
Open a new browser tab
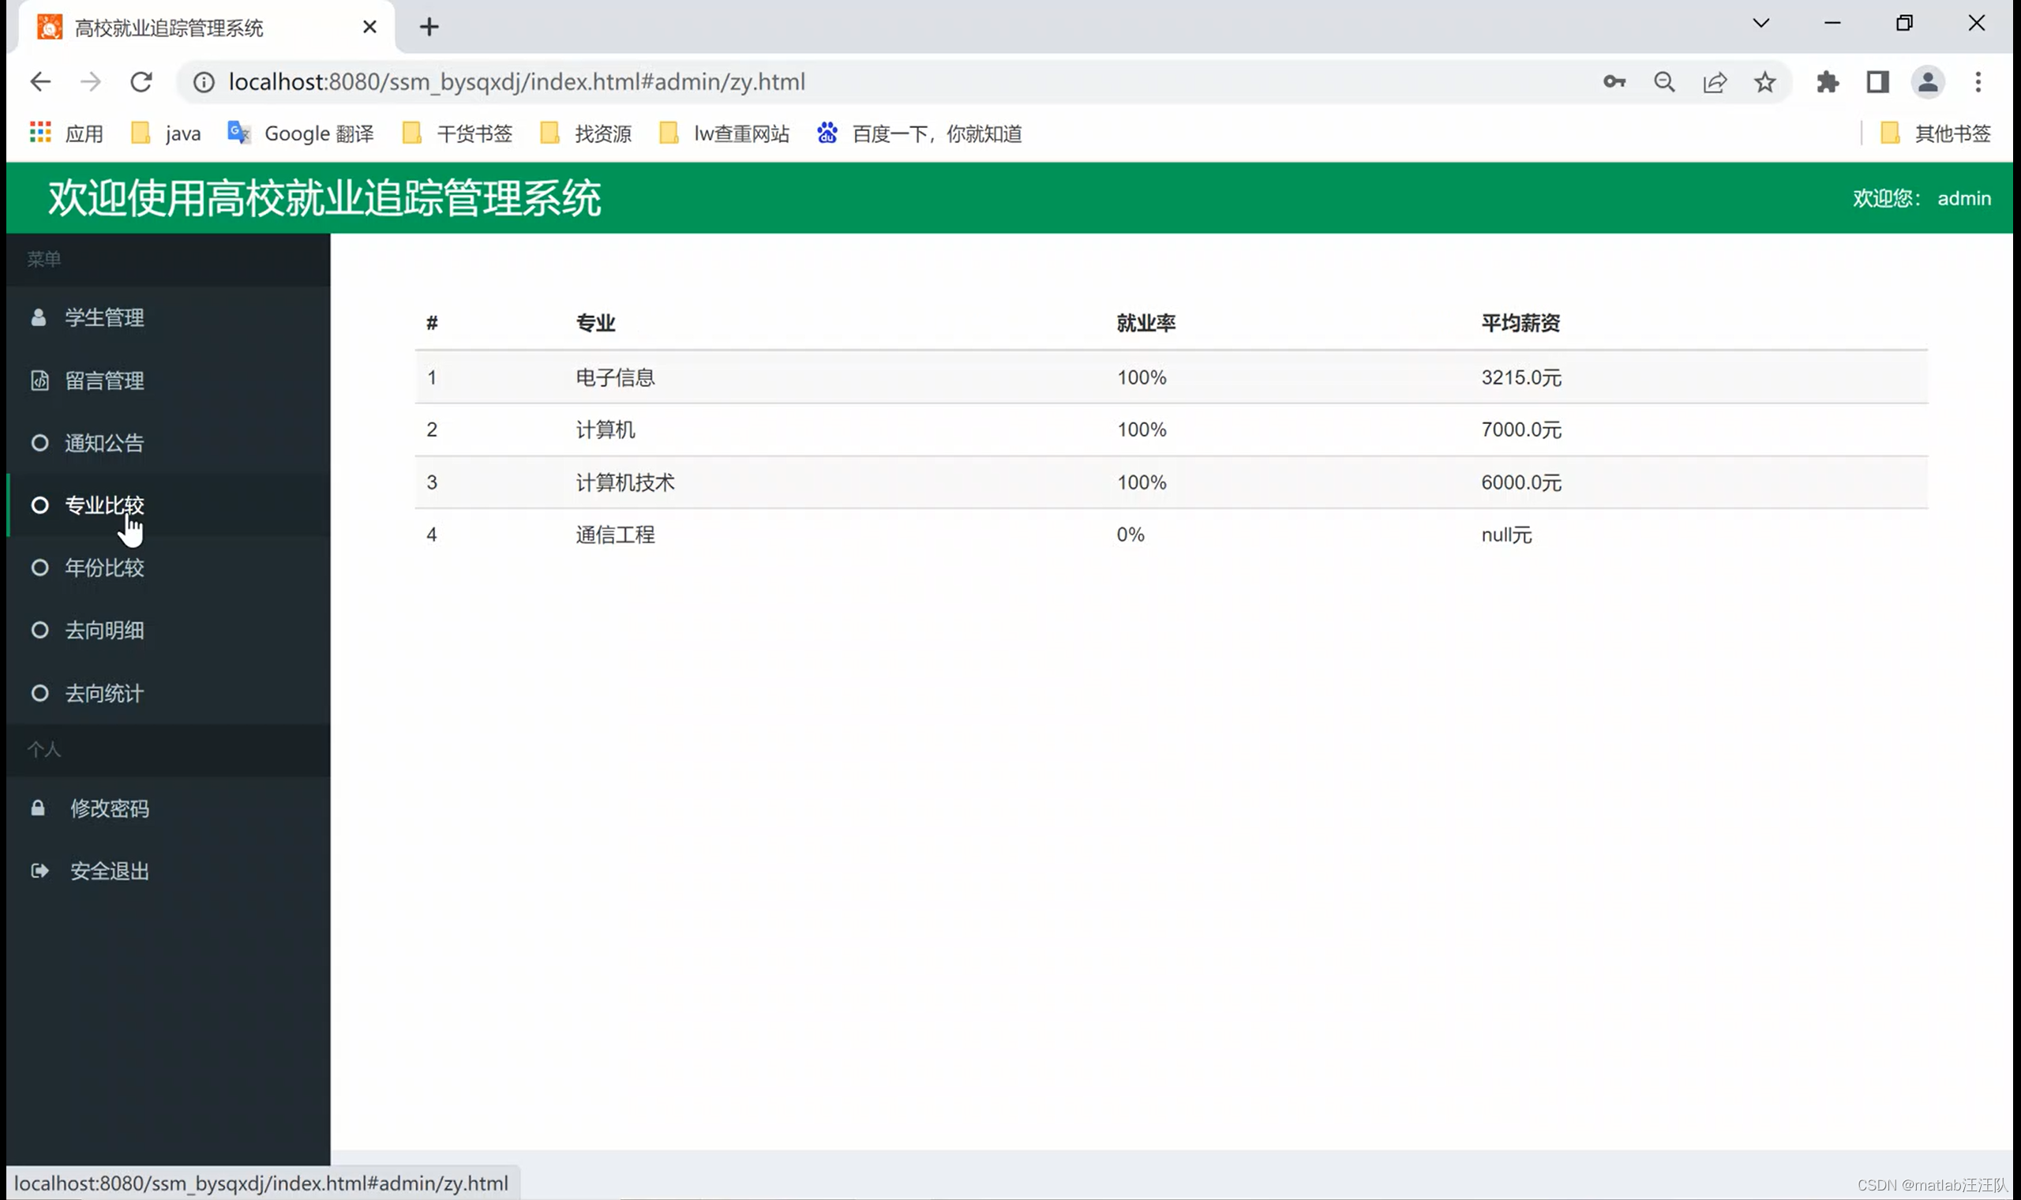tap(429, 28)
